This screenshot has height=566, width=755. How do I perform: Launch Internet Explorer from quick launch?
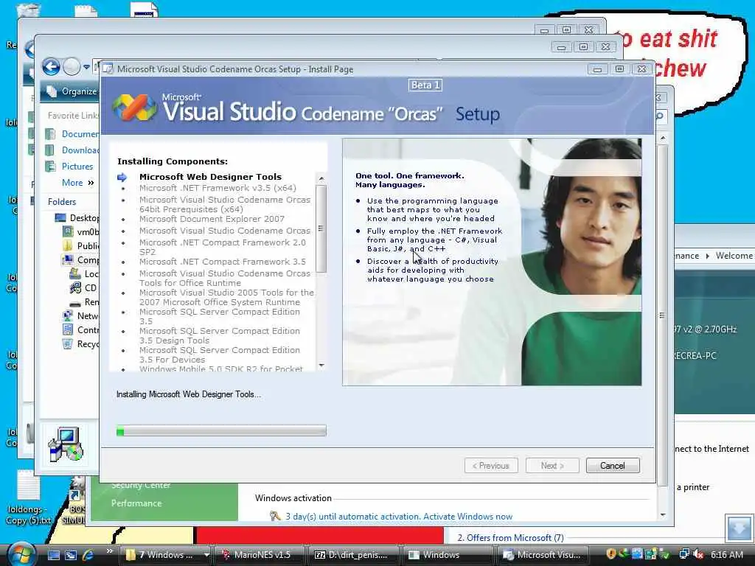(88, 555)
